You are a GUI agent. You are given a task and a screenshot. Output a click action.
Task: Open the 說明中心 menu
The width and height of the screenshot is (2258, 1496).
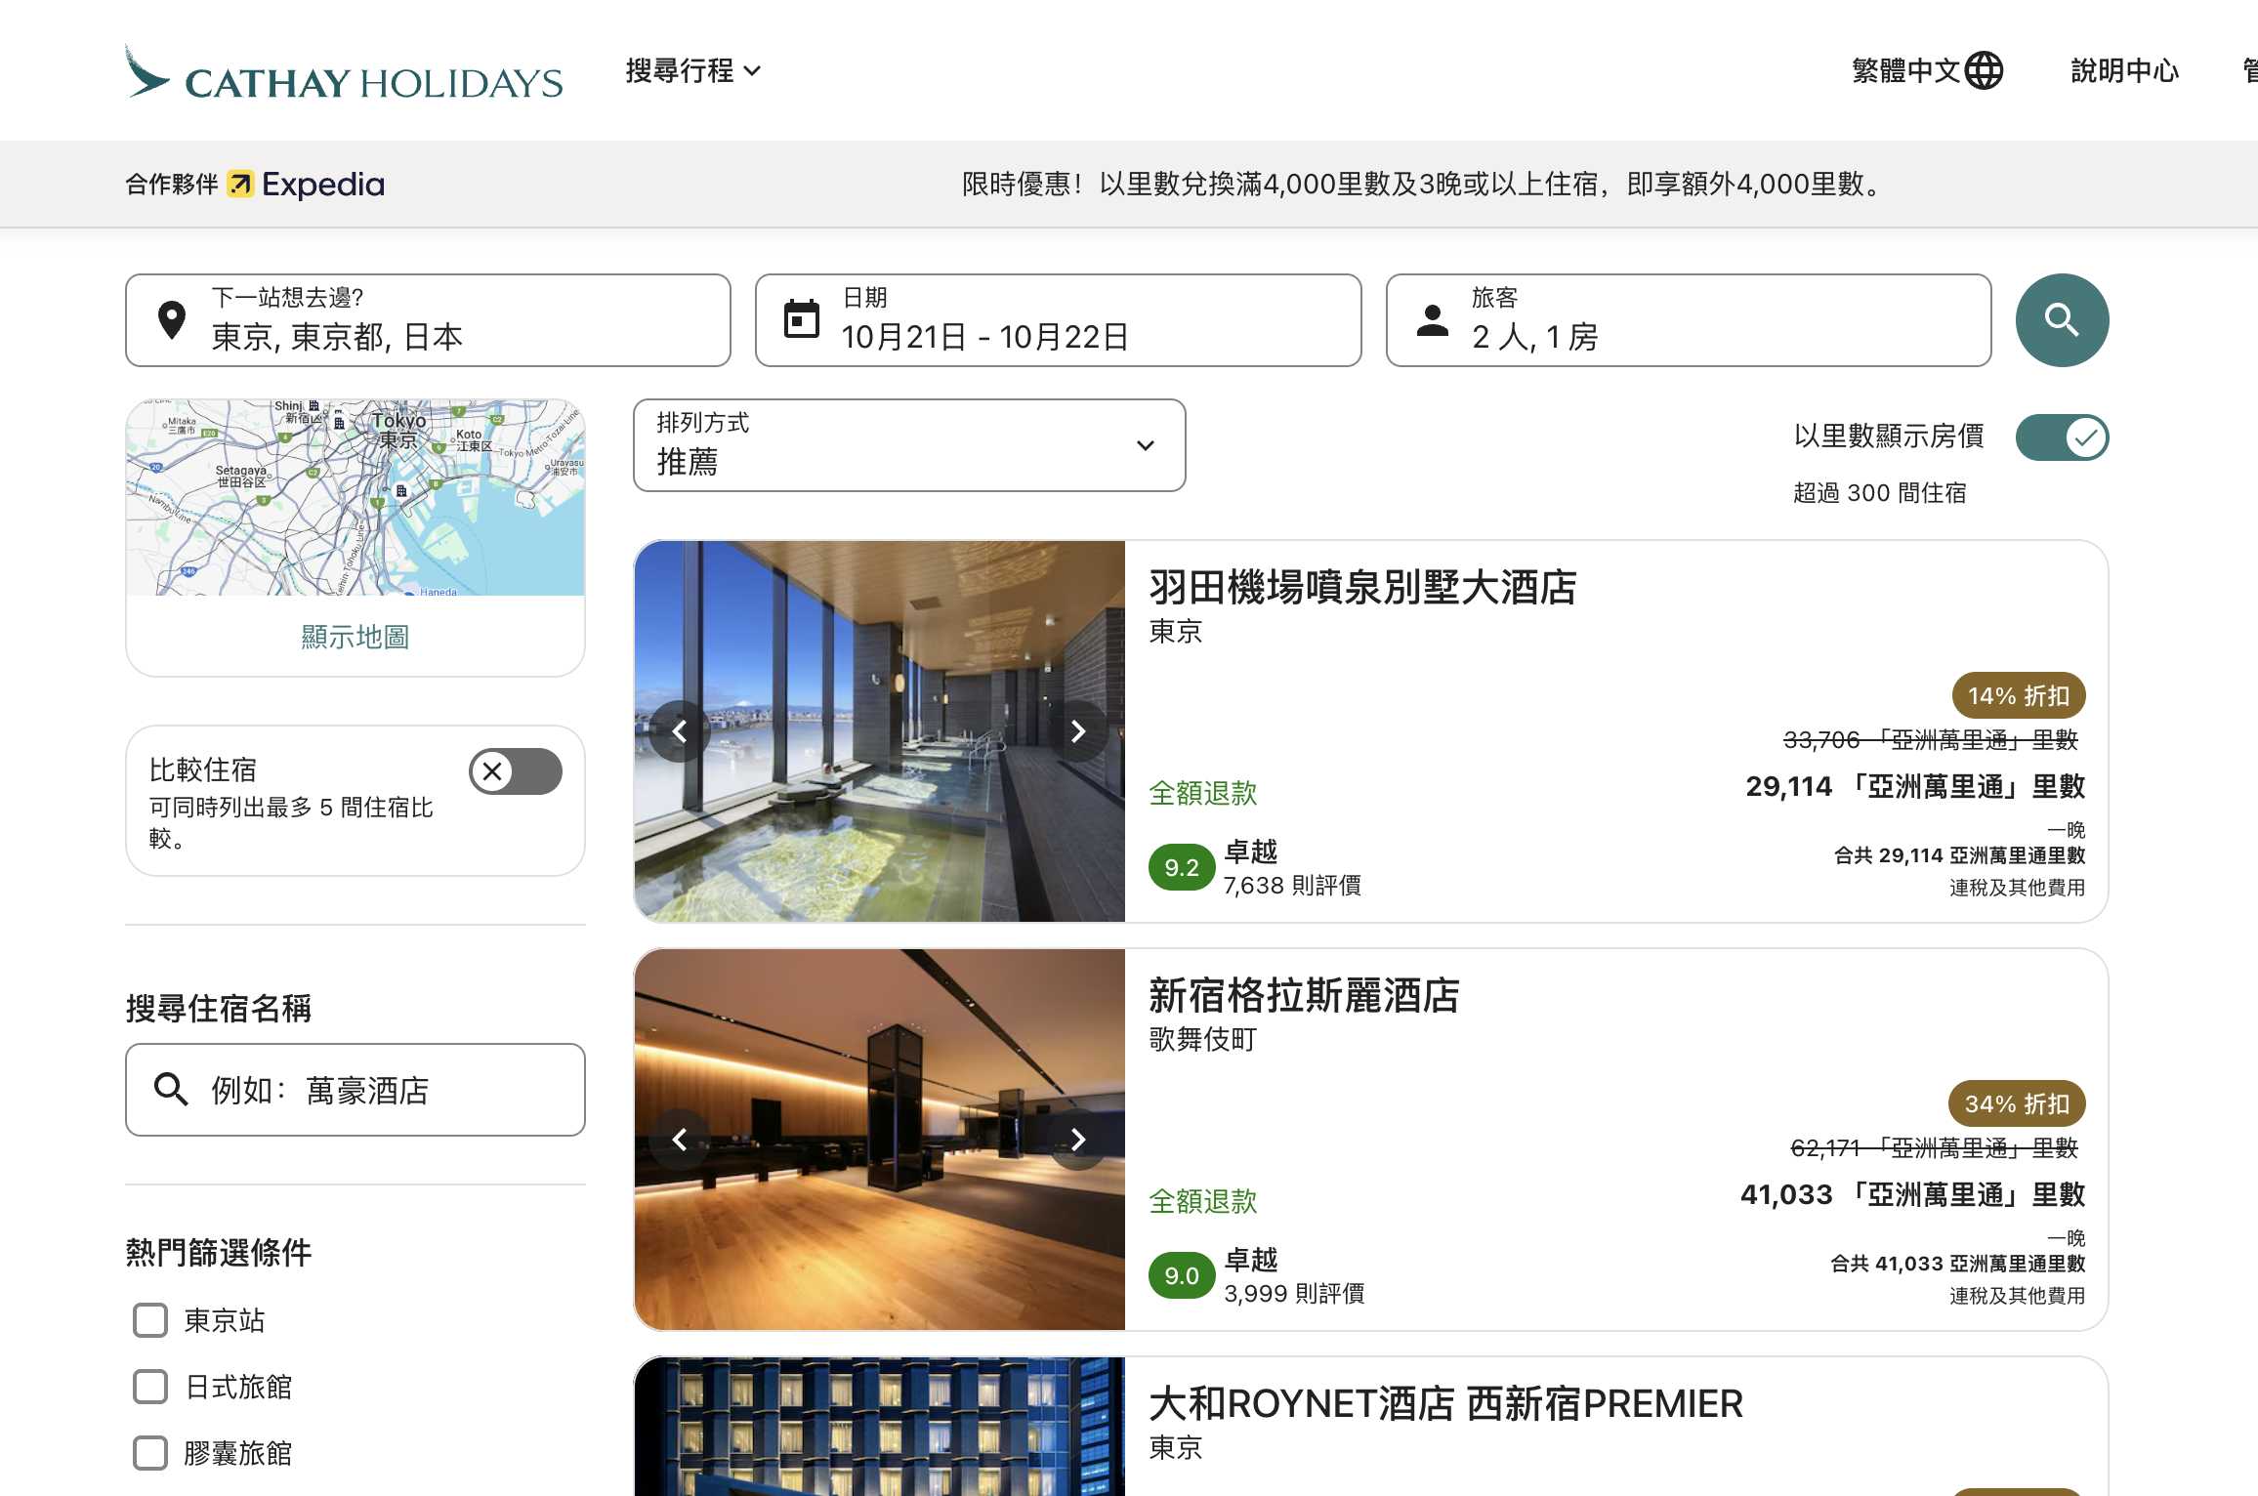2123,69
